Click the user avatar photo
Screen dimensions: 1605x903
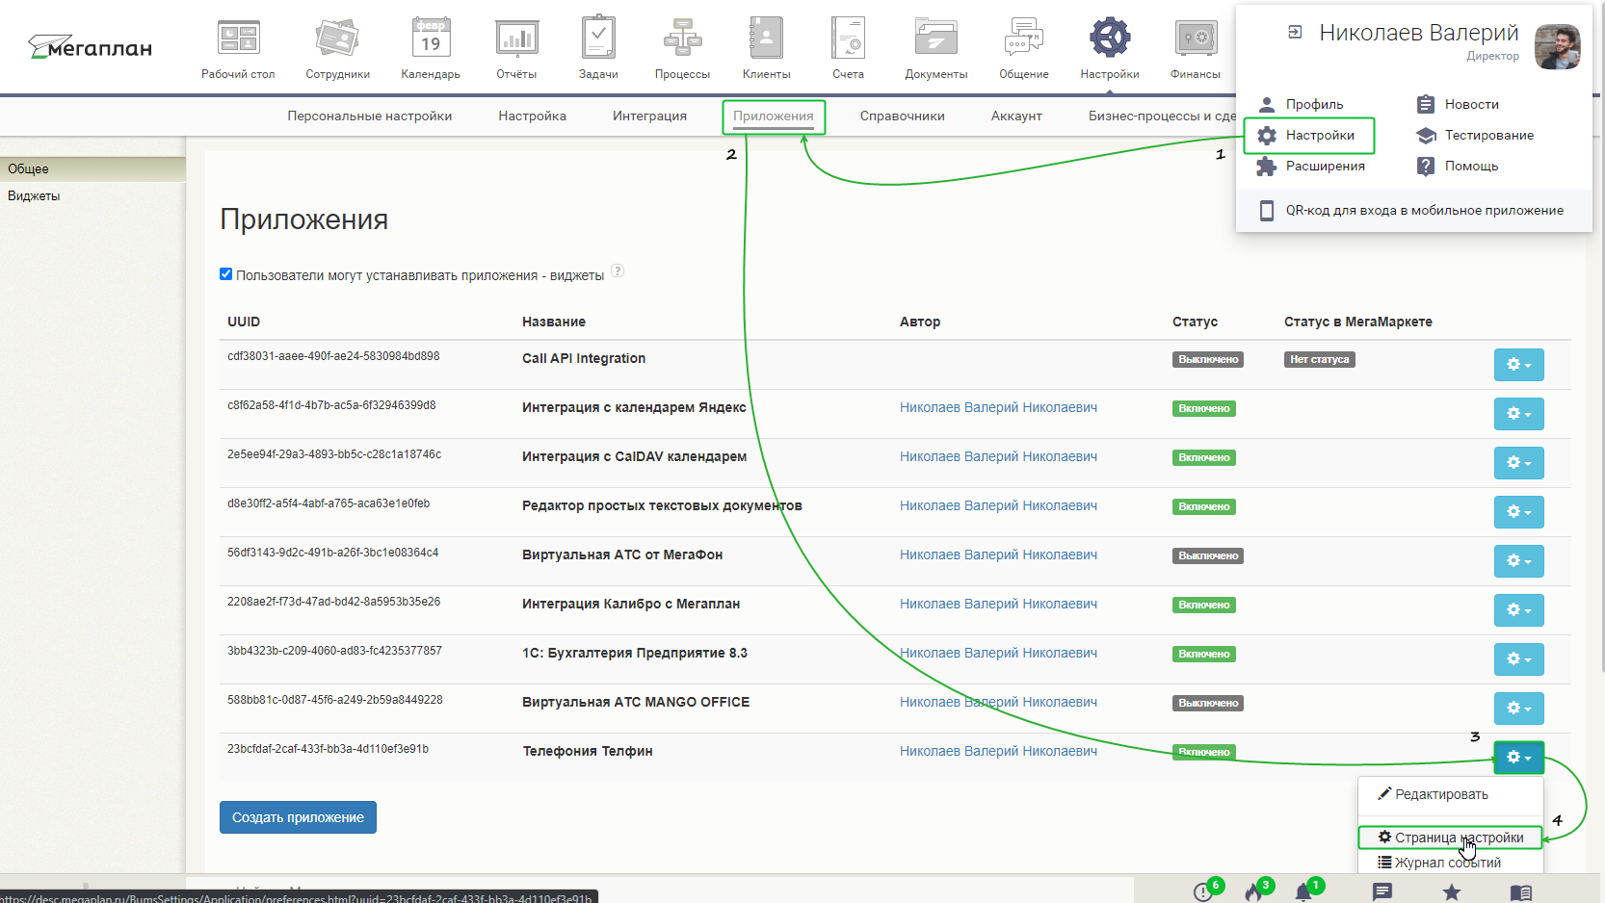[x=1558, y=47]
